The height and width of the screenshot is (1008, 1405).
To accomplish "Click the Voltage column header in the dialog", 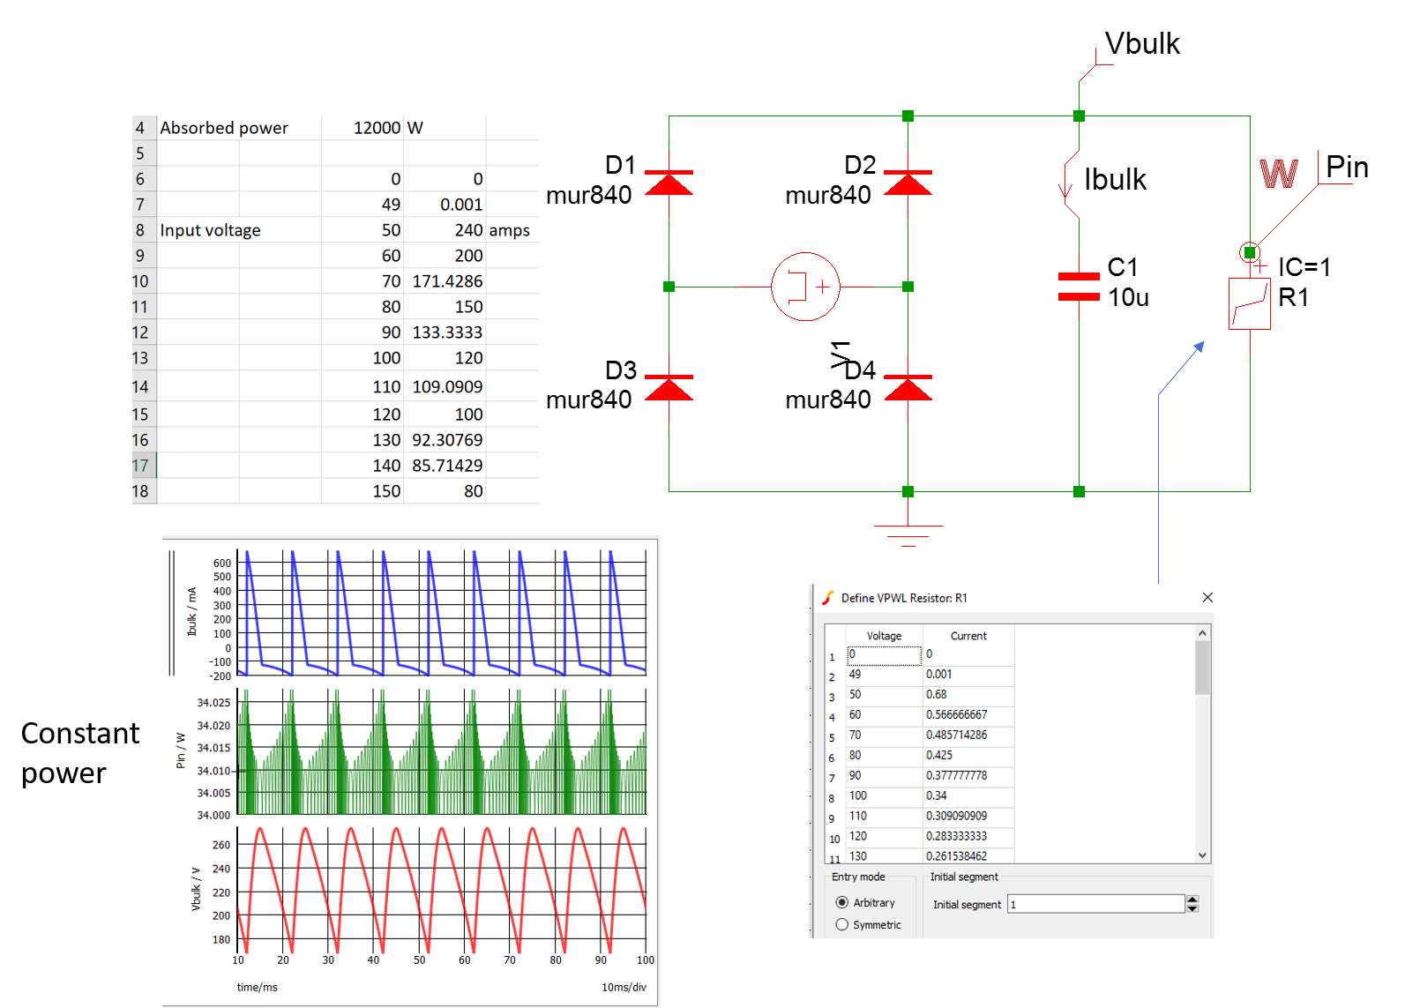I will [884, 636].
